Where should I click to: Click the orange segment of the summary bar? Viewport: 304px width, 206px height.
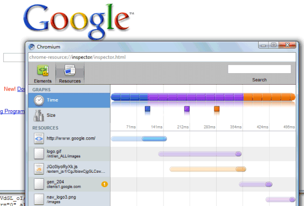(269, 97)
